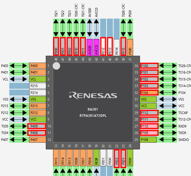The height and width of the screenshot is (176, 191).
Task: Select unassigned pin P214
Action: [x=38, y=93]
